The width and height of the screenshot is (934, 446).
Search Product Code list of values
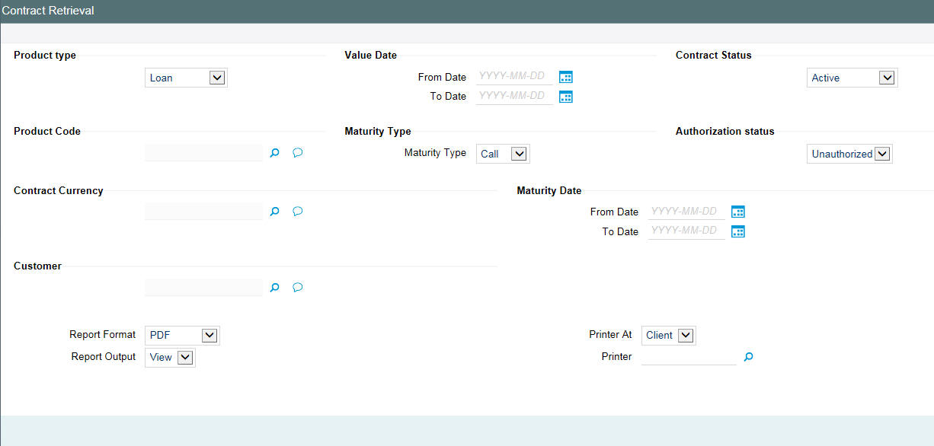coord(275,153)
